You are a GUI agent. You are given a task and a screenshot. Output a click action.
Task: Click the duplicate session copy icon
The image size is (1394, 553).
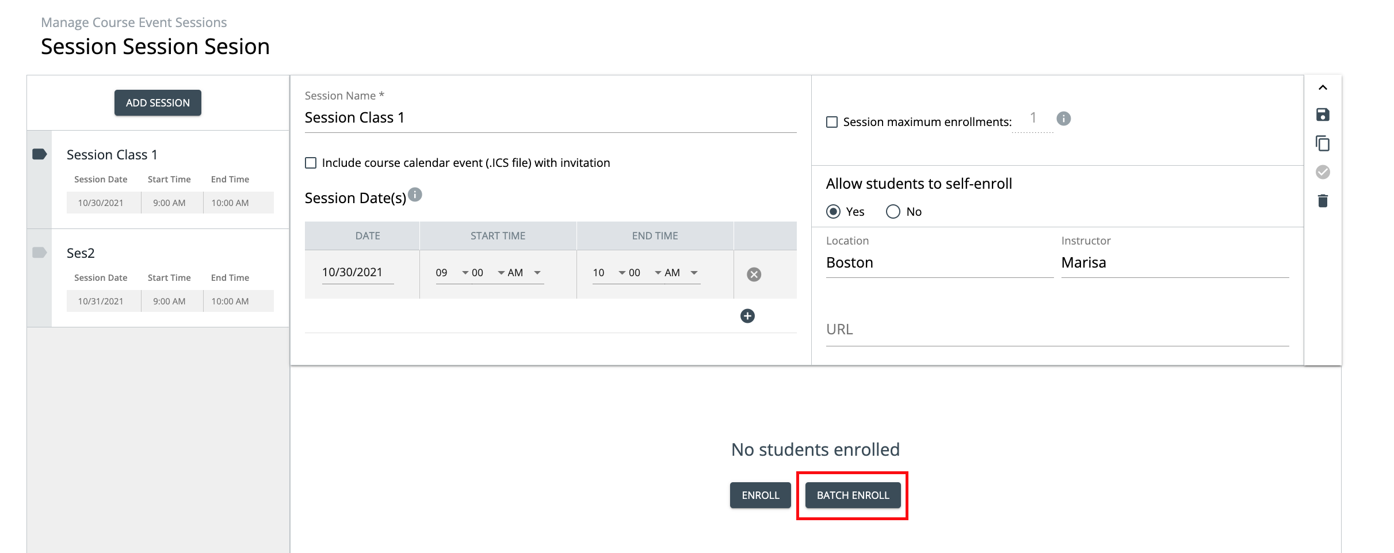[1323, 143]
